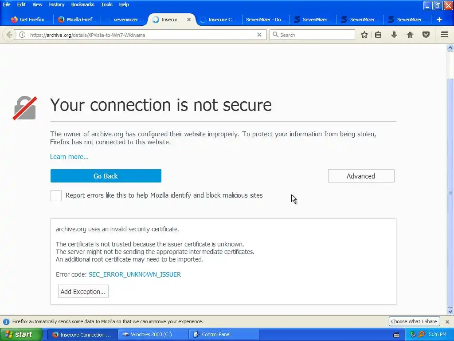The width and height of the screenshot is (454, 341).
Task: Open on-screen keyboard tray icon
Action: 396,335
